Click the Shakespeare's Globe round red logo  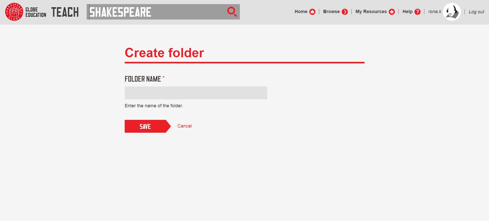[x=14, y=12]
